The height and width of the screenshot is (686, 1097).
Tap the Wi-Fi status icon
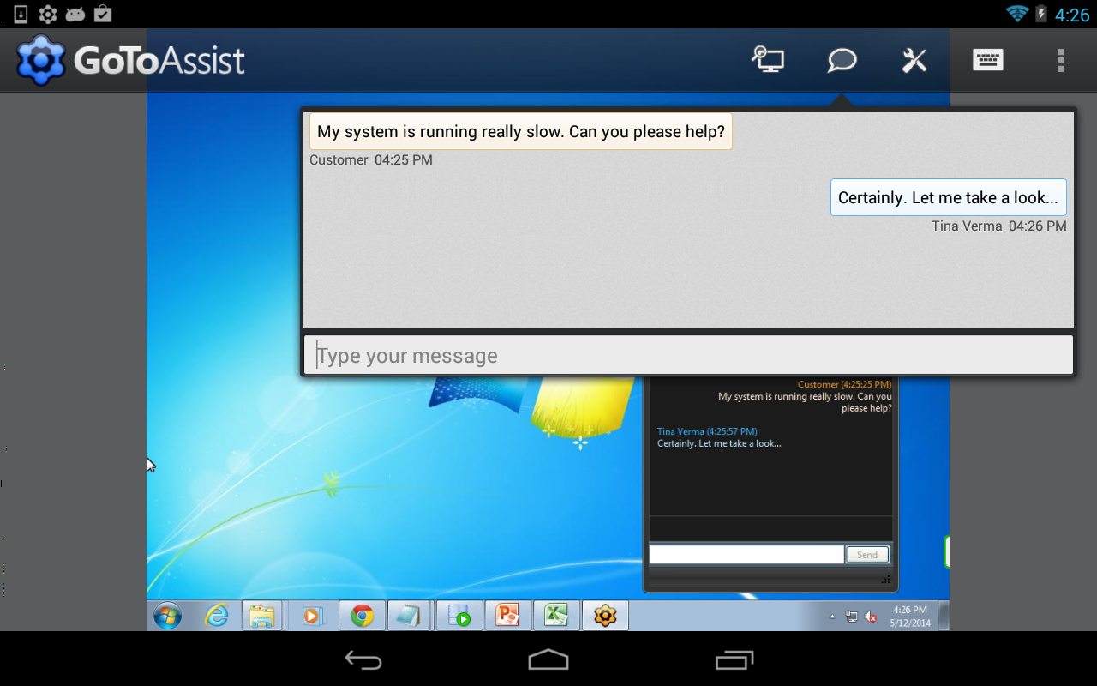[x=1017, y=14]
